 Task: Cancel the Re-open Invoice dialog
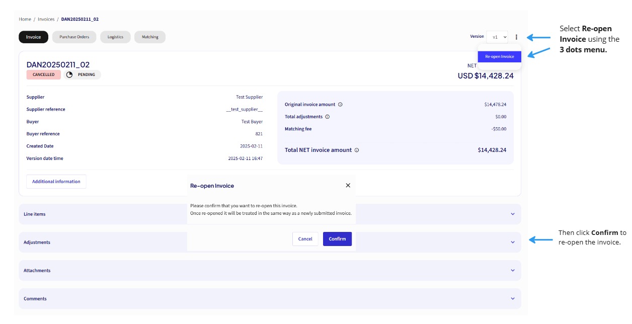coord(305,239)
